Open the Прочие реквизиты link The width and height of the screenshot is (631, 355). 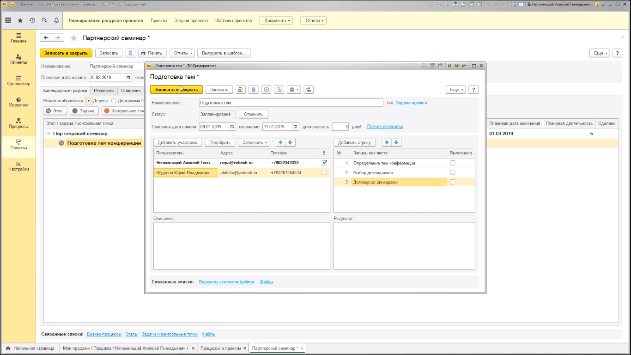[385, 127]
